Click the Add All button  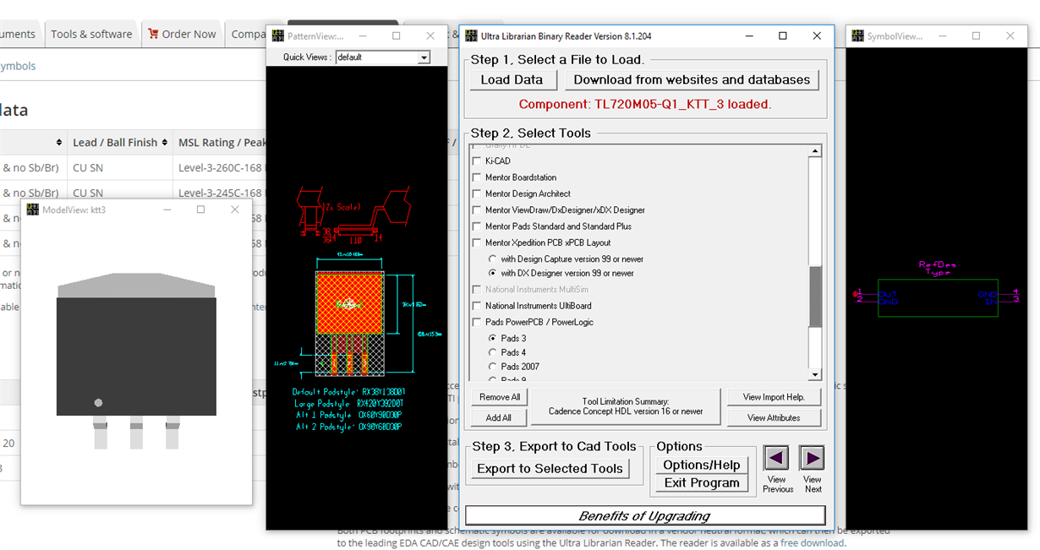click(499, 417)
